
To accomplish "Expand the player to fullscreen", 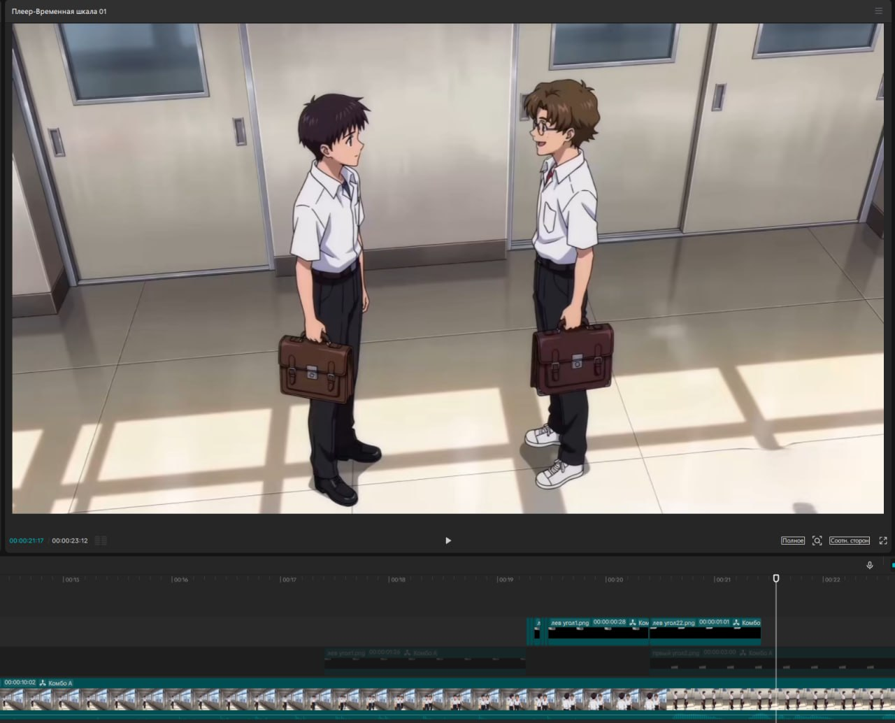I will (883, 541).
